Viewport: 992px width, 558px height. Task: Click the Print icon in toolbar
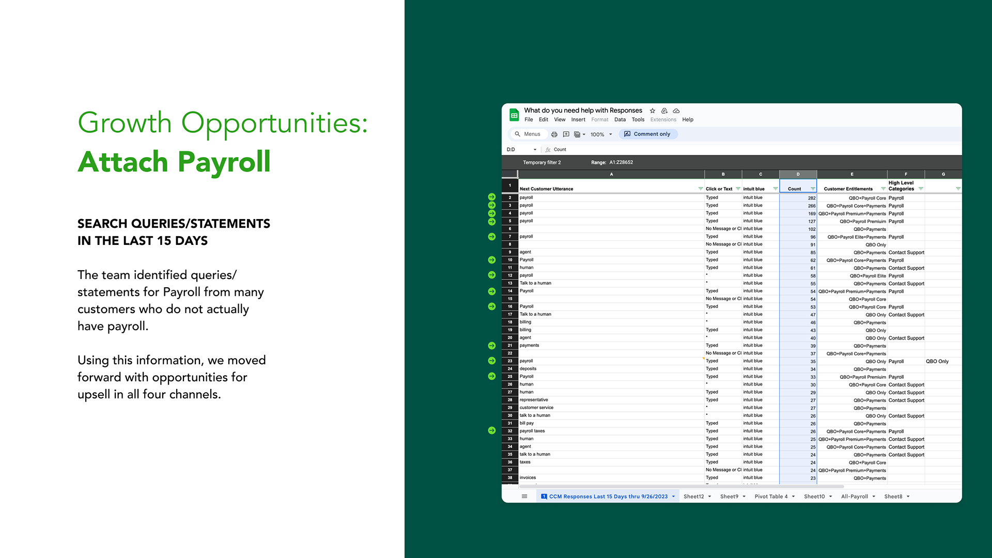tap(554, 134)
